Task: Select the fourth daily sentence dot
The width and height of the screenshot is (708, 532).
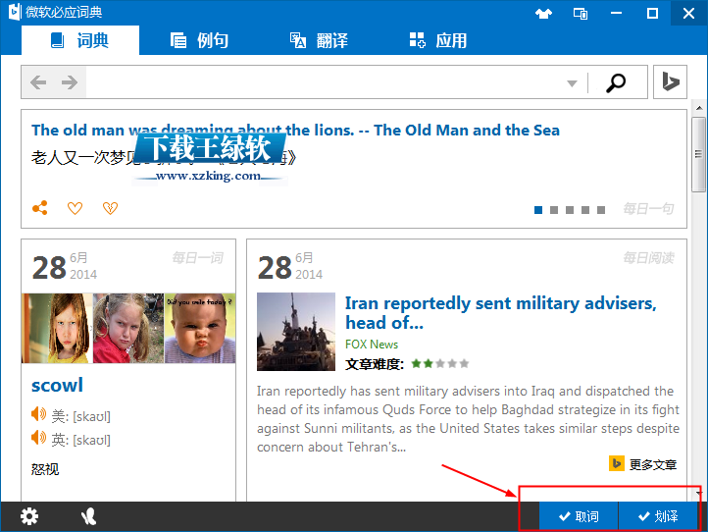Action: click(585, 210)
